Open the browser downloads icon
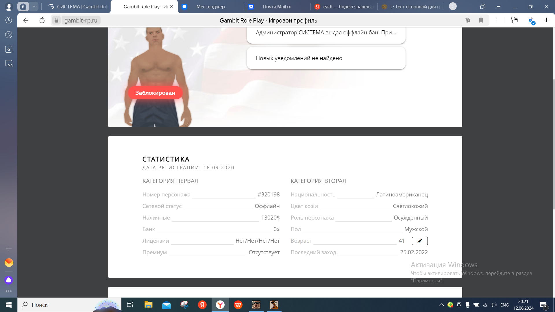Screen dimensions: 555x312 546,20
